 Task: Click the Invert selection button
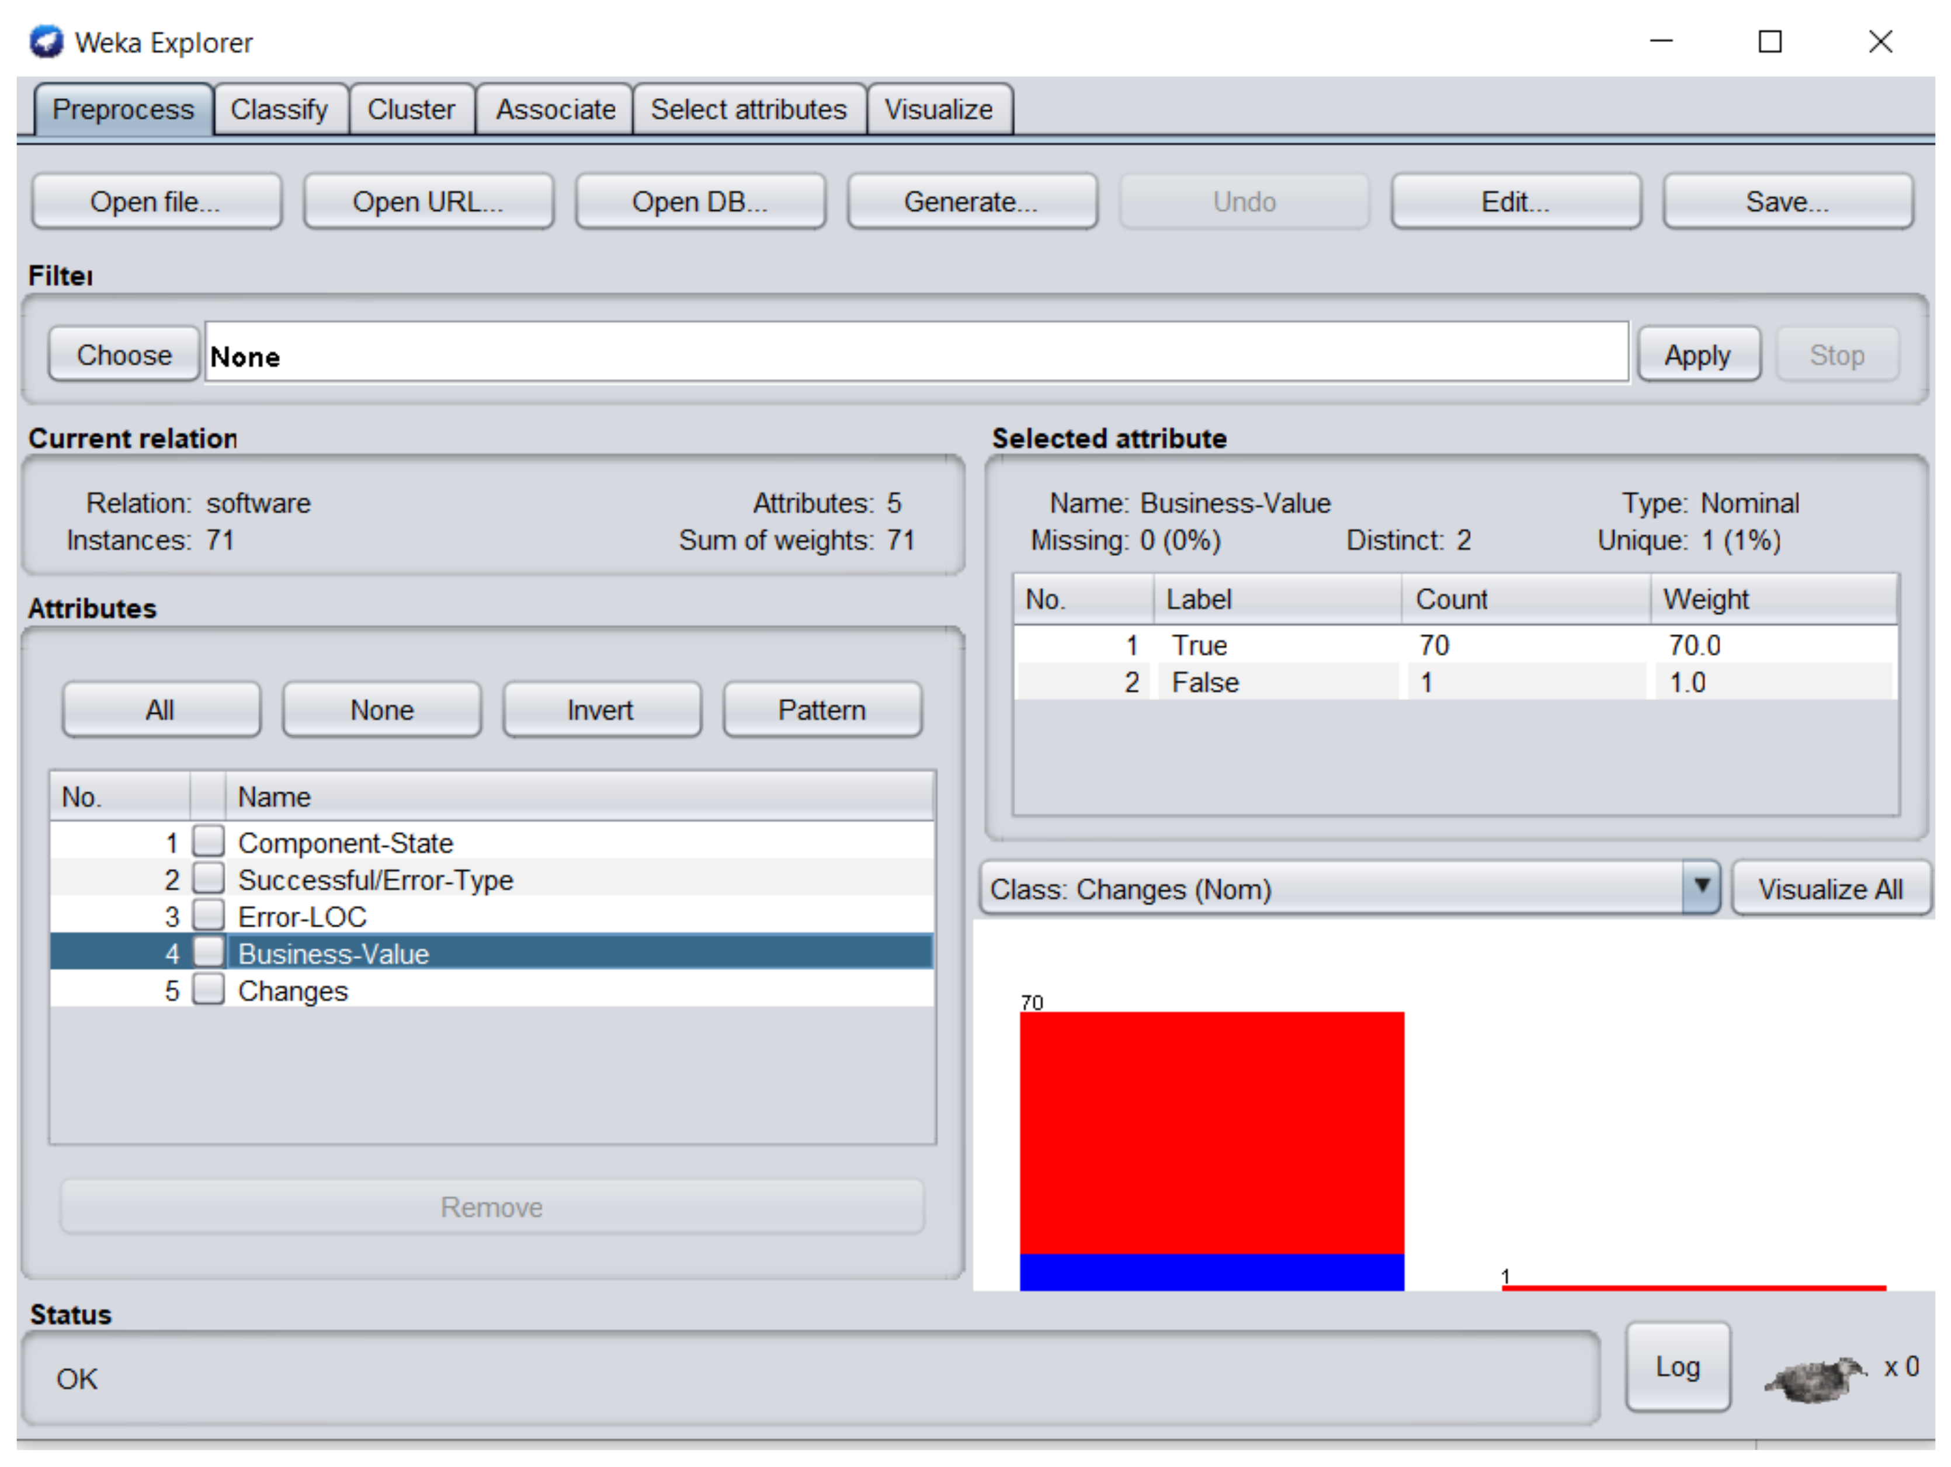600,709
